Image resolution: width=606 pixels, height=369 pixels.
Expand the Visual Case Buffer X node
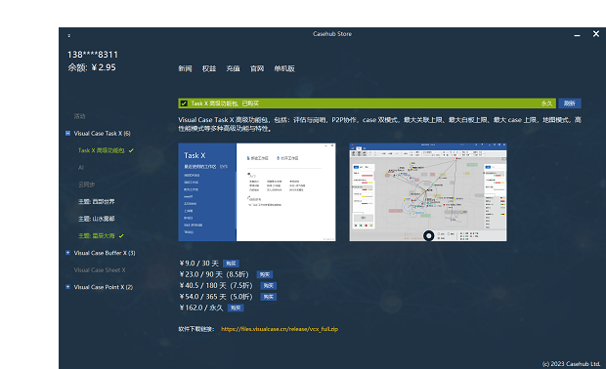pyautogui.click(x=67, y=253)
